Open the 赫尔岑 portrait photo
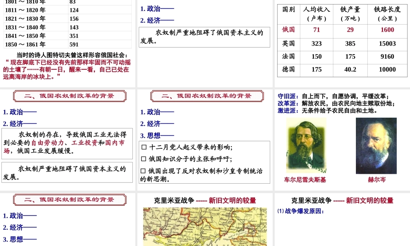410x246 pixels. pyautogui.click(x=376, y=146)
